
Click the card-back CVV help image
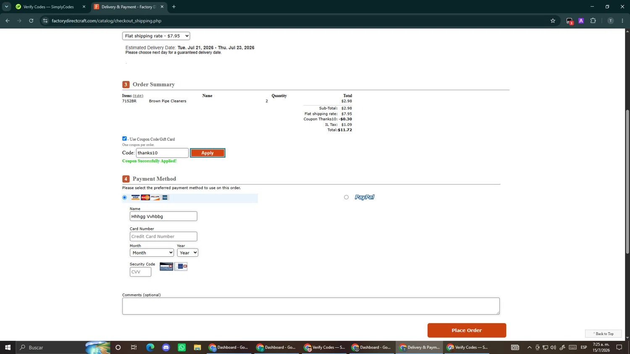[166, 266]
